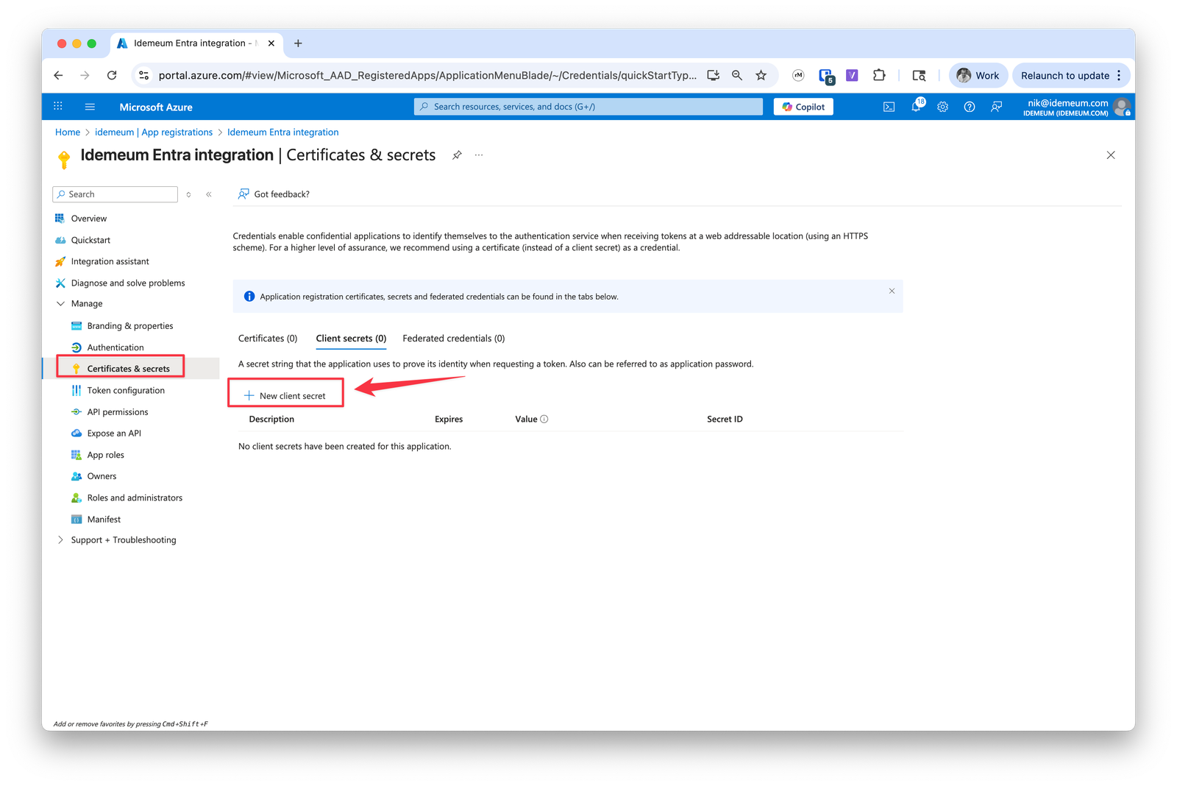Open the portal settings gear icon
Image resolution: width=1177 pixels, height=786 pixels.
coord(942,107)
